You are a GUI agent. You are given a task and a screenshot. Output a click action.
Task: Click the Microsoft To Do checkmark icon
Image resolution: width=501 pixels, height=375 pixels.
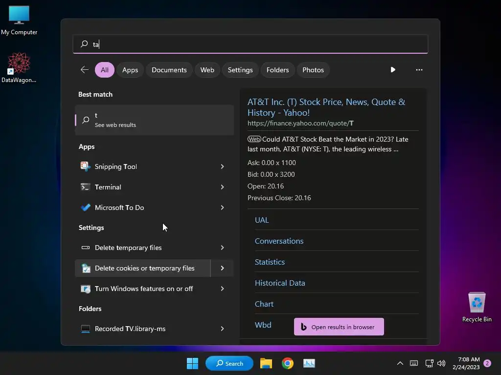(85, 208)
